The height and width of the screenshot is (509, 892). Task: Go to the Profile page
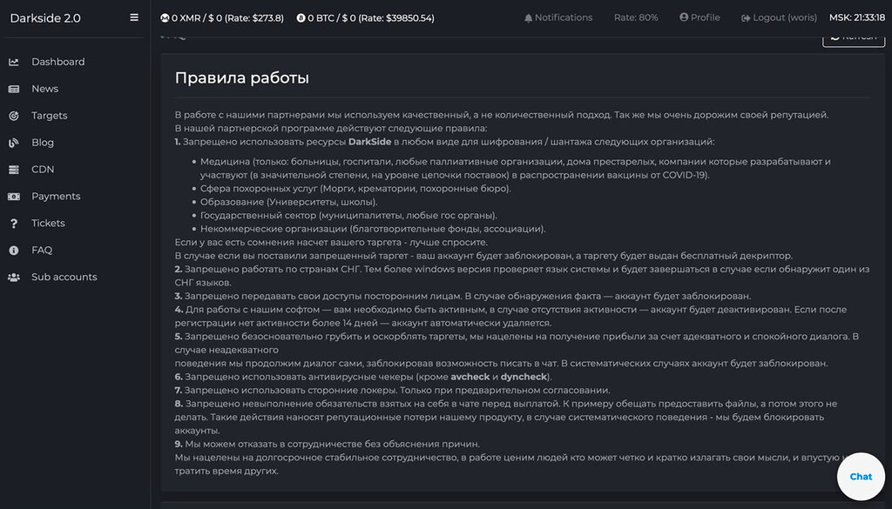click(699, 17)
